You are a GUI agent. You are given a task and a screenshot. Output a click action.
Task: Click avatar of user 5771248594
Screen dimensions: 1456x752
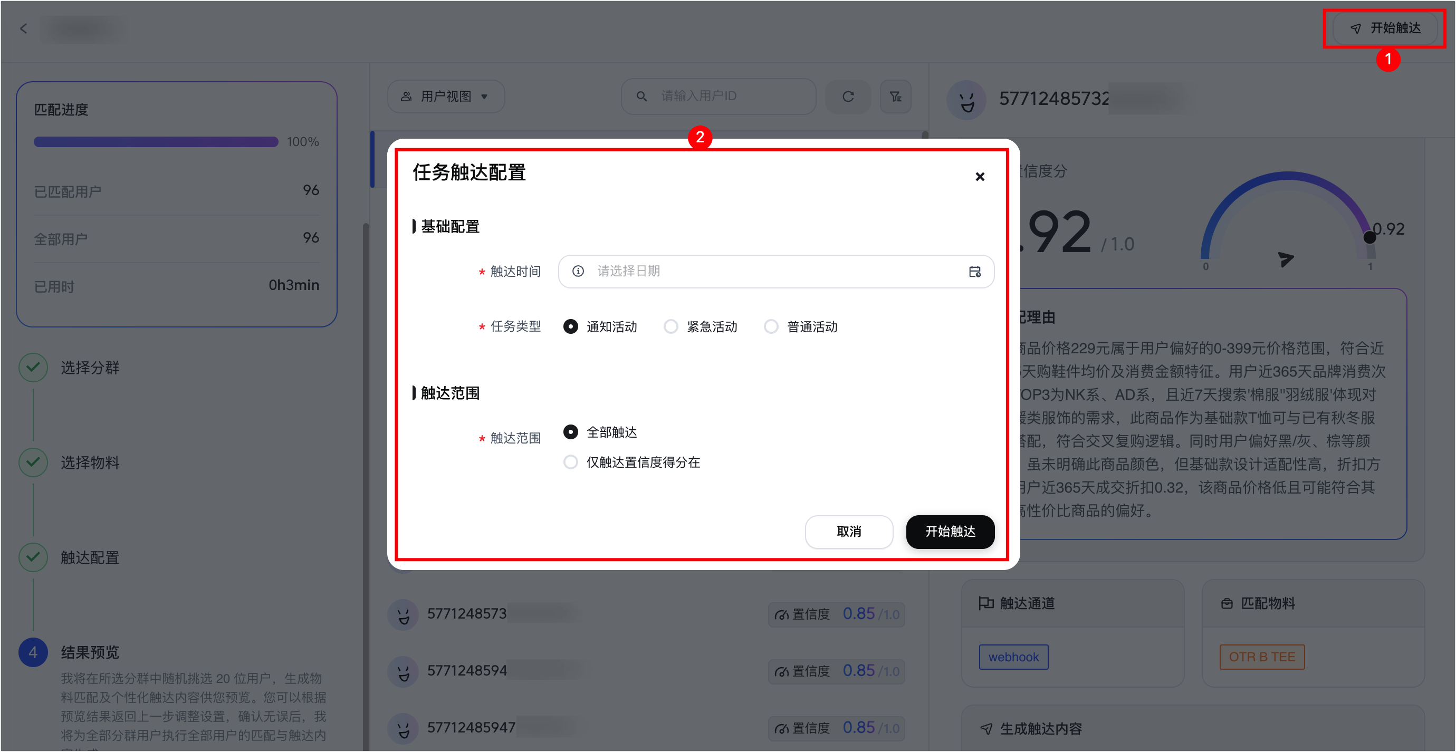pos(403,672)
